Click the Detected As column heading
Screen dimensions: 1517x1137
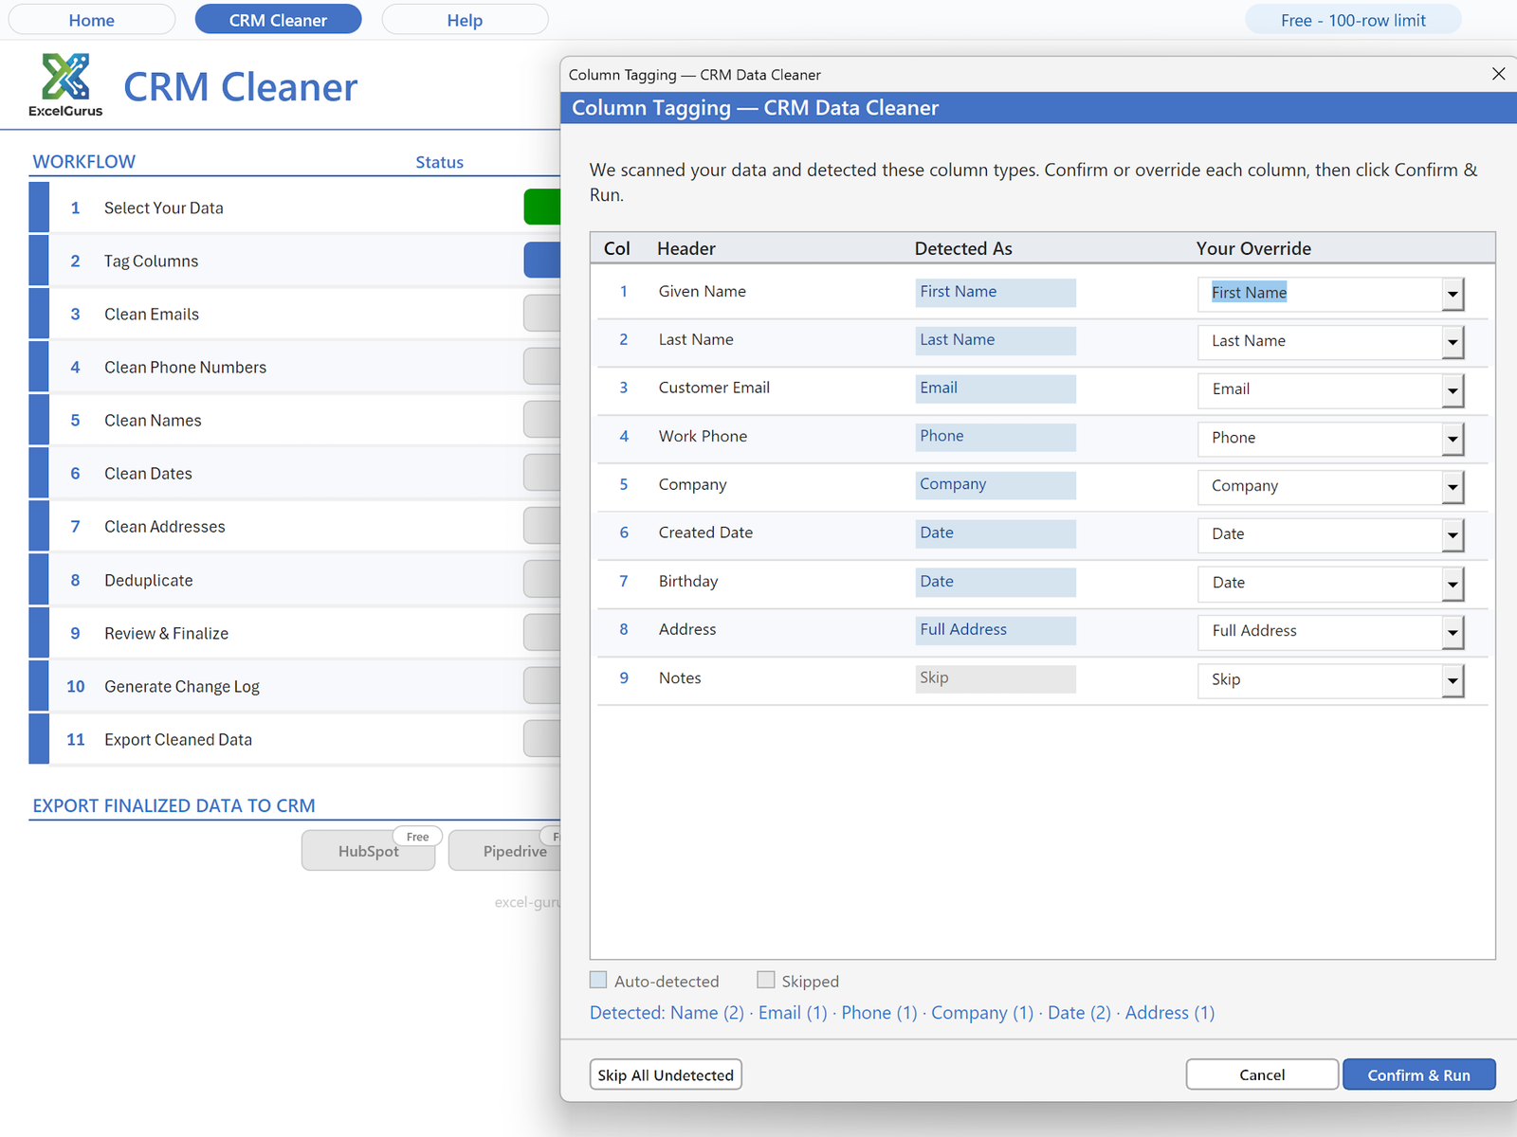tap(963, 248)
